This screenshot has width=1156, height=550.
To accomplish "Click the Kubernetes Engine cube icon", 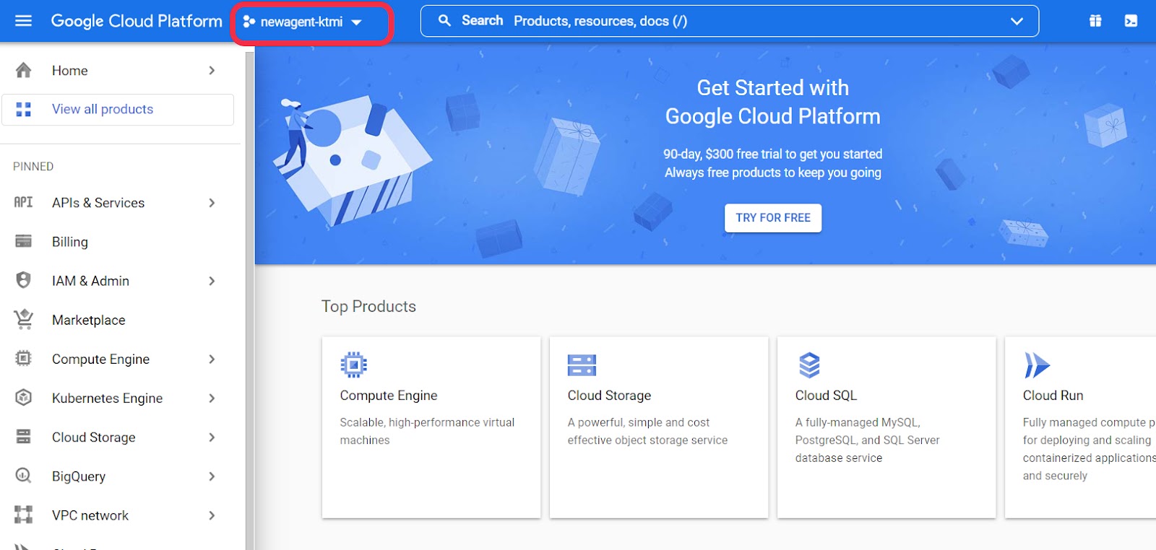I will click(23, 397).
